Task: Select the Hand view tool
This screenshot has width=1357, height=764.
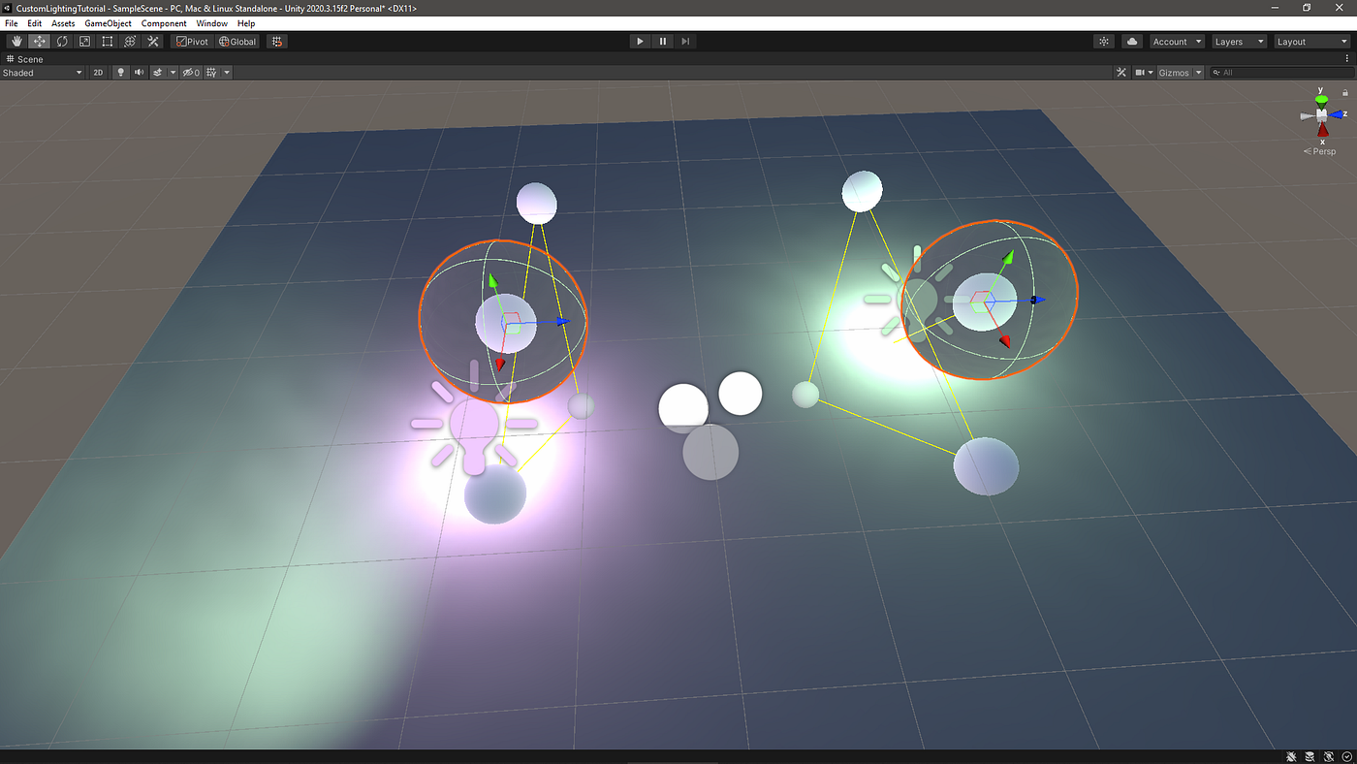Action: click(16, 41)
